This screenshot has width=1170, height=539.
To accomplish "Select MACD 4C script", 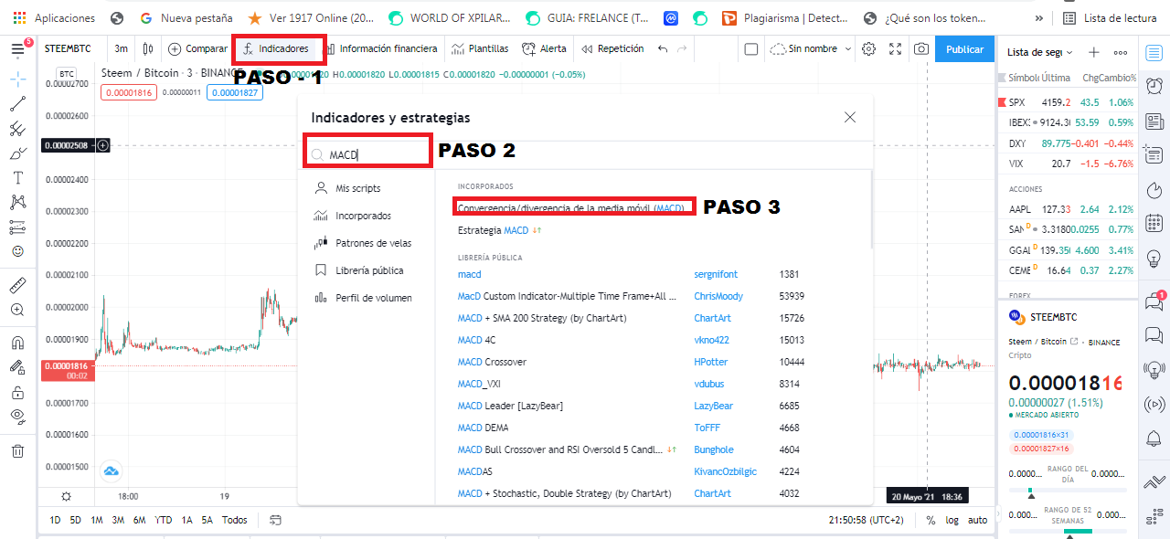I will pyautogui.click(x=476, y=340).
